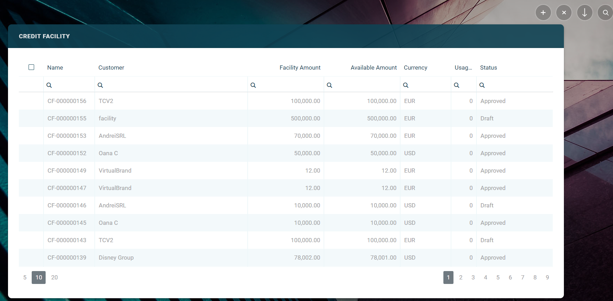Click the search icon under Customer column

[100, 85]
